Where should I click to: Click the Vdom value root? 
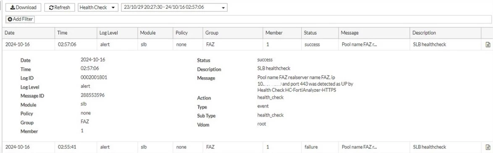point(261,124)
